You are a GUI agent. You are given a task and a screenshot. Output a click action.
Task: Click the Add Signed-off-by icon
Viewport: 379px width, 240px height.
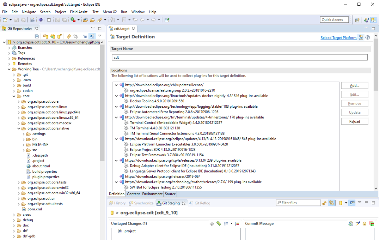coord(358,224)
